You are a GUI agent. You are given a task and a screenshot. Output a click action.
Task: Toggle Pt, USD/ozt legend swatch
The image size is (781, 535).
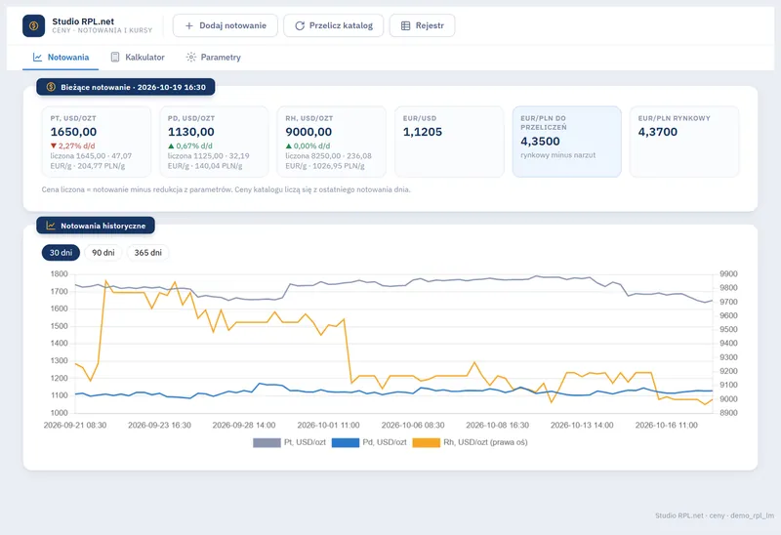click(267, 442)
